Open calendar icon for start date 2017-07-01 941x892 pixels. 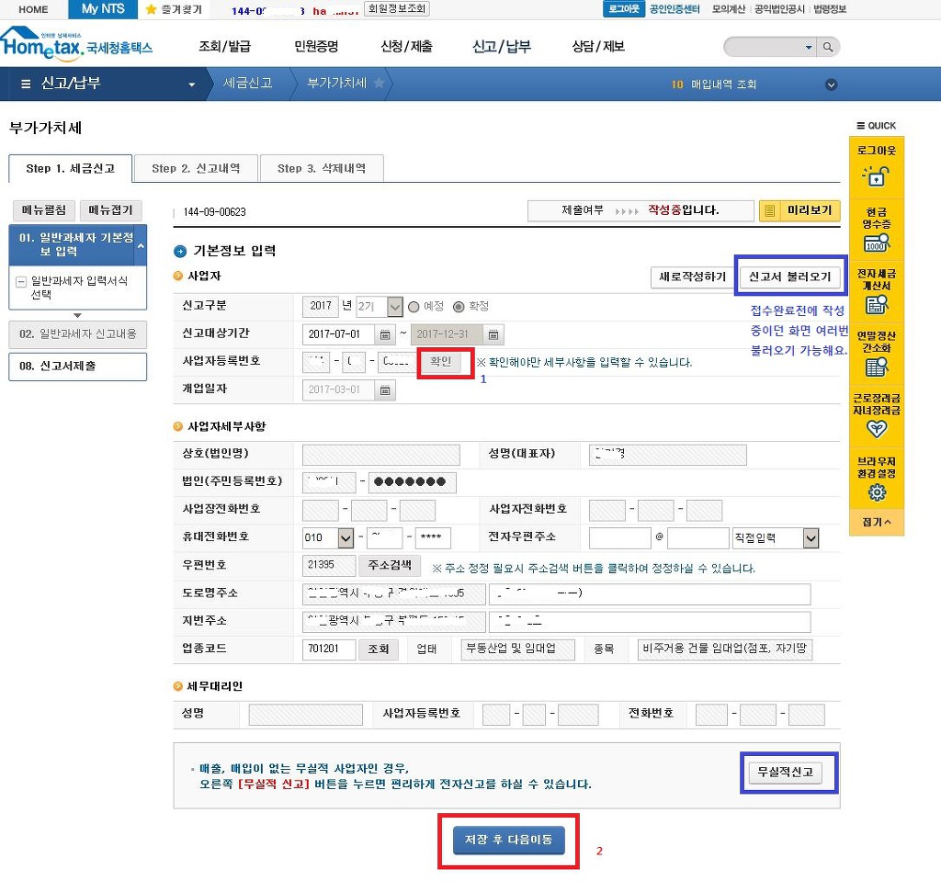pos(385,334)
